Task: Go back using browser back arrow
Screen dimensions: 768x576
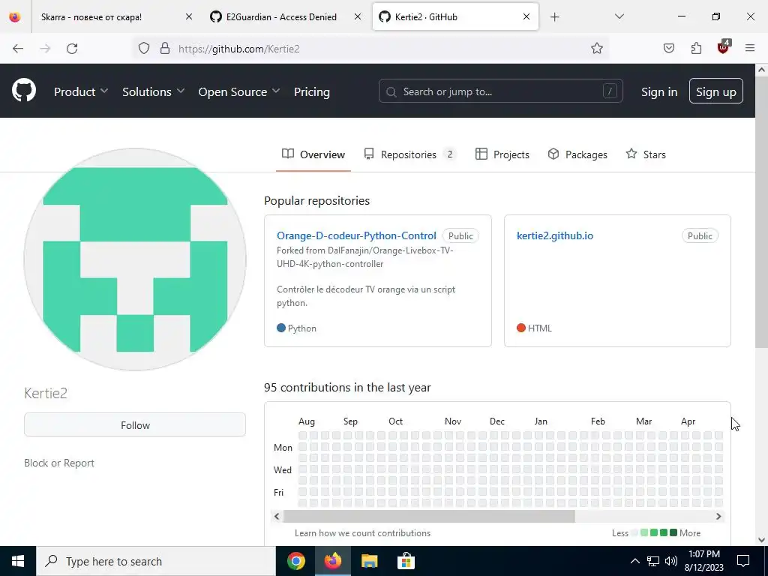Action: (18, 49)
